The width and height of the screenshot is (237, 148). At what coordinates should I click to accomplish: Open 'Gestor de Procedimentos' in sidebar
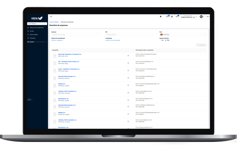click(37, 28)
